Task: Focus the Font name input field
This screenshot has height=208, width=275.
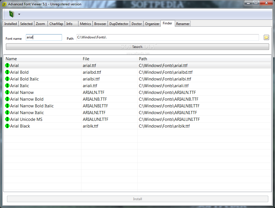Action: coord(44,37)
